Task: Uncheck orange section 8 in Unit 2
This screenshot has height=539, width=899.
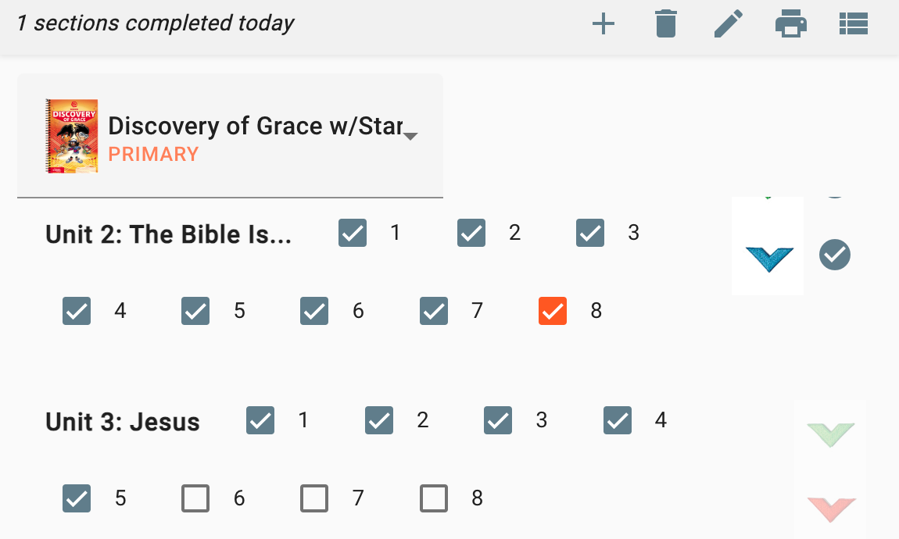Action: [x=553, y=311]
